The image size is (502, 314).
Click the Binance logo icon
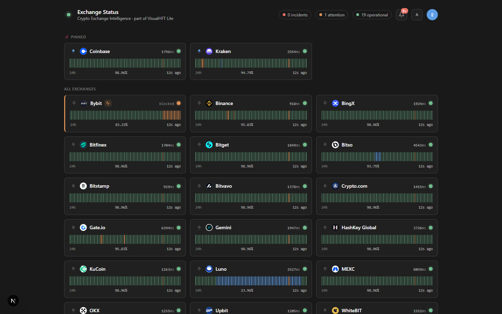209,103
